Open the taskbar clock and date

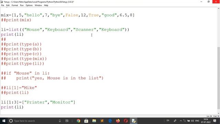click(x=206, y=121)
